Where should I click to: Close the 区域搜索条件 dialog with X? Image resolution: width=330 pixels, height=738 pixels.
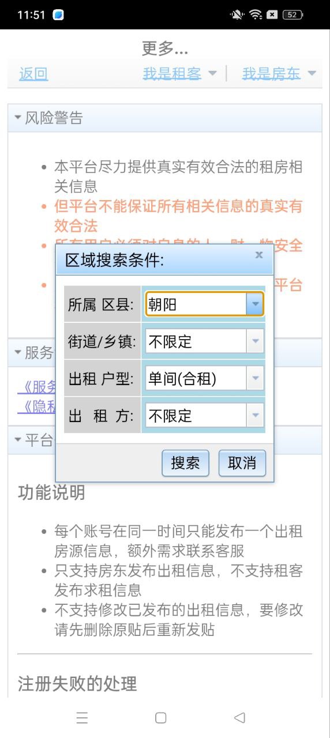coord(259,255)
